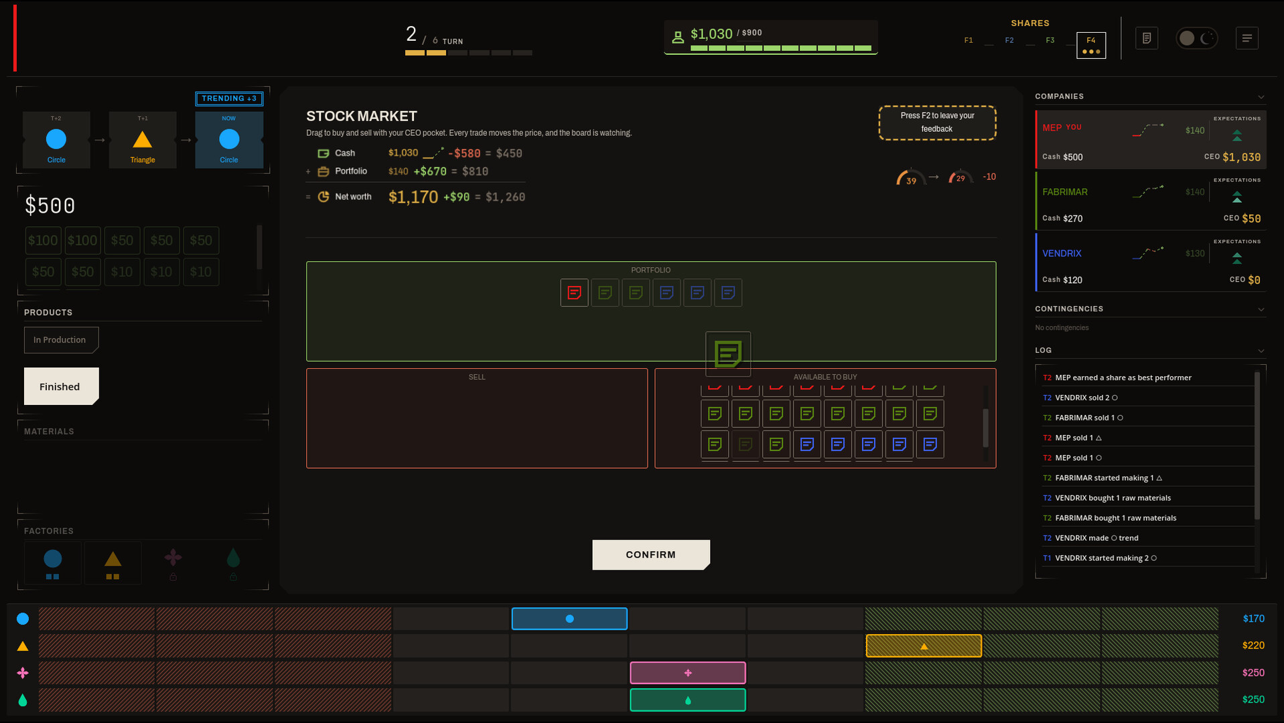Select the VENDRIX company card
Image resolution: width=1284 pixels, height=723 pixels.
pyautogui.click(x=1151, y=262)
